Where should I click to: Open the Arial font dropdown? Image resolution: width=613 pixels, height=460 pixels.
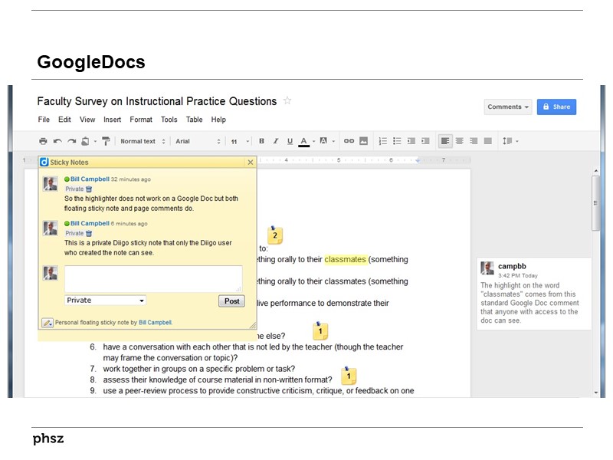point(198,141)
